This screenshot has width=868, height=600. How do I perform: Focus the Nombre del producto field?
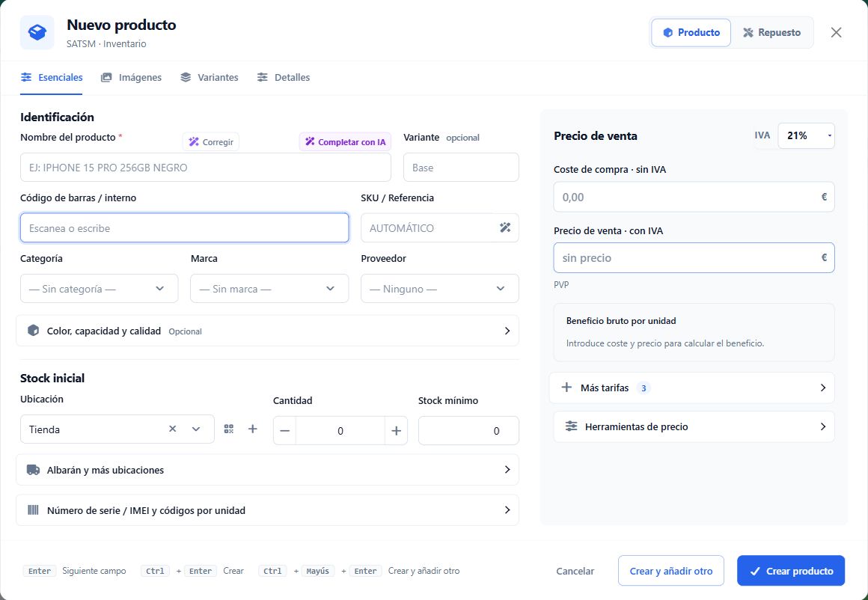[x=205, y=167]
